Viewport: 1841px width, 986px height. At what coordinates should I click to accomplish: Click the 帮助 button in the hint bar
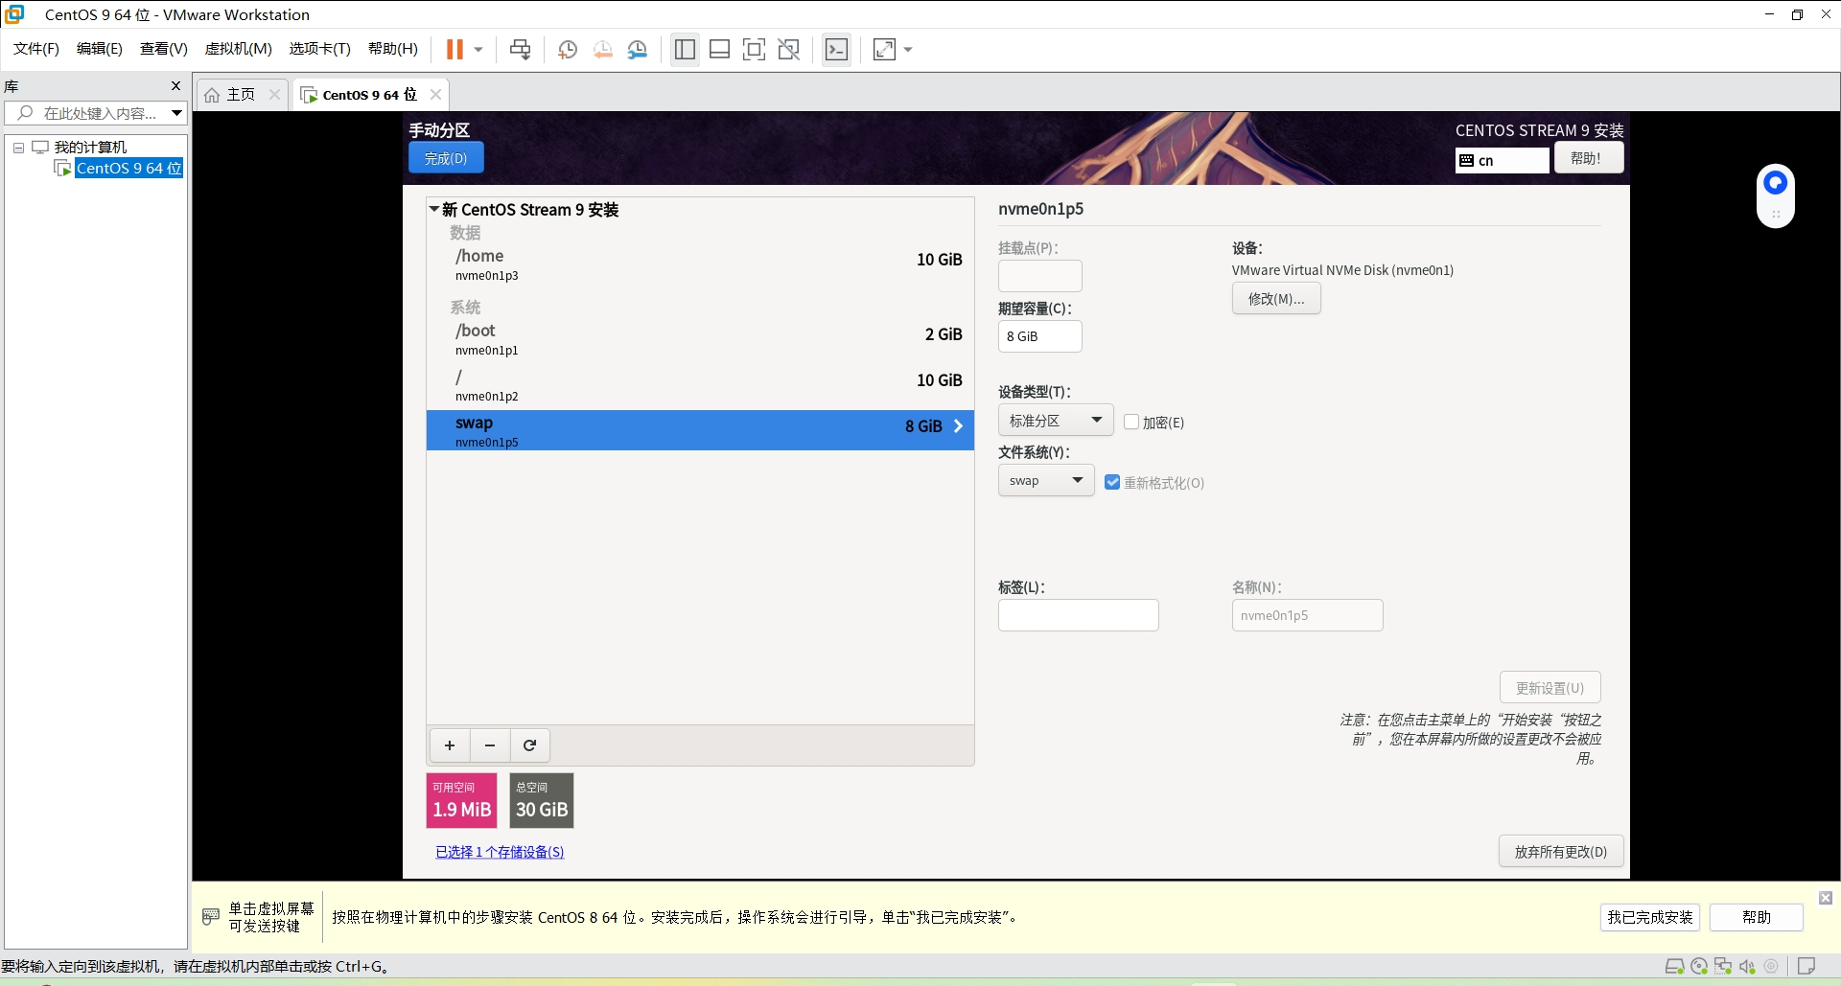tap(1757, 917)
